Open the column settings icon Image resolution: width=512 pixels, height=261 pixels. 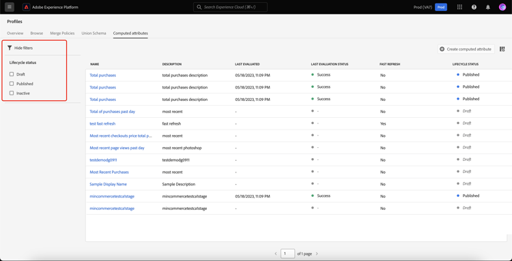pyautogui.click(x=502, y=49)
